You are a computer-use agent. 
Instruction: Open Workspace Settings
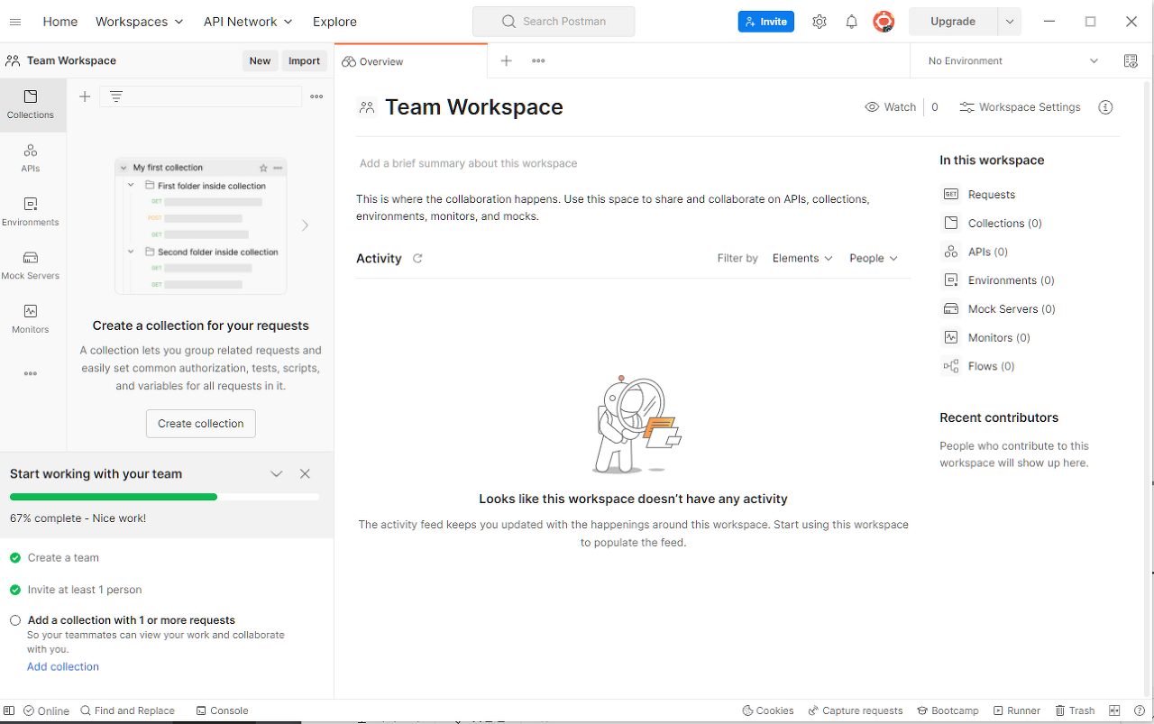coord(1020,106)
